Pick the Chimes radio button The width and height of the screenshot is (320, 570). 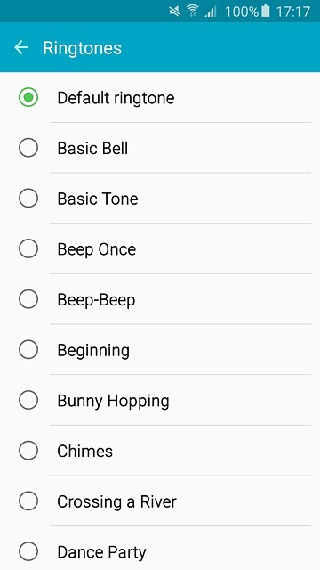(28, 451)
